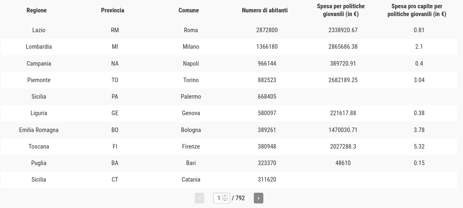Click the Emilia Romagna region cell

click(x=39, y=130)
